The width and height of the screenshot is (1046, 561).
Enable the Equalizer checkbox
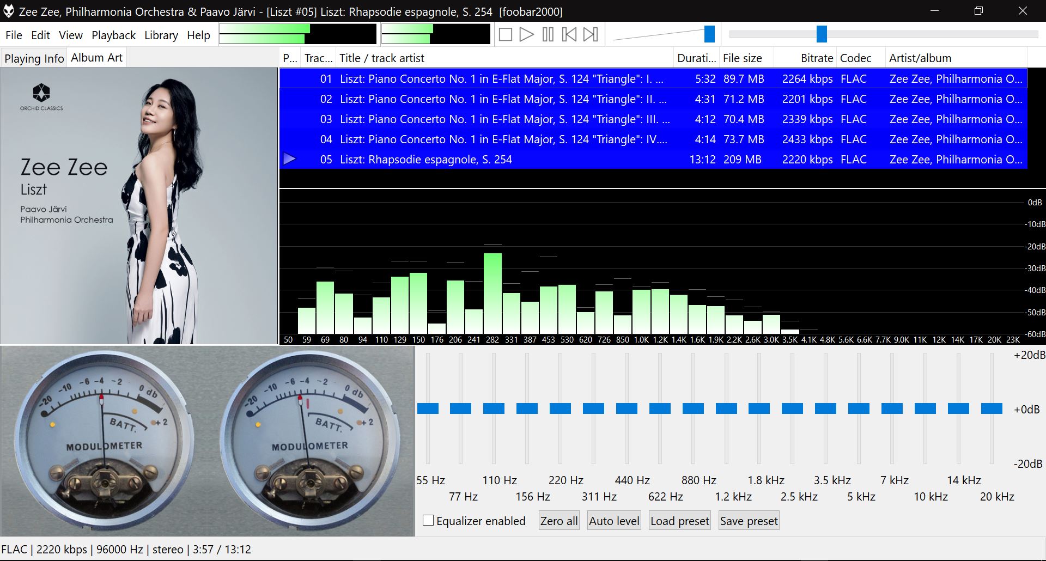coord(428,521)
